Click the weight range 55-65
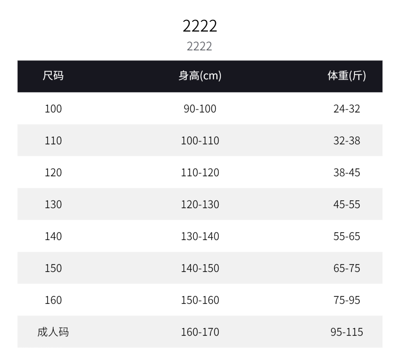Image resolution: width=399 pixels, height=364 pixels. coord(347,236)
